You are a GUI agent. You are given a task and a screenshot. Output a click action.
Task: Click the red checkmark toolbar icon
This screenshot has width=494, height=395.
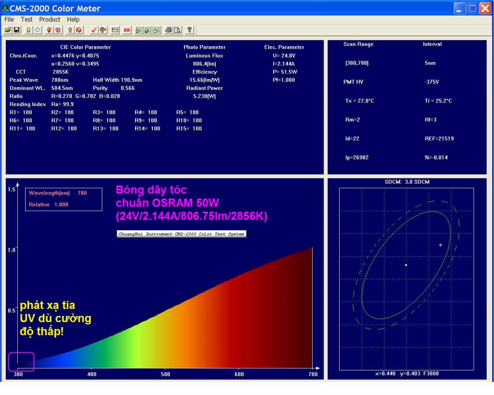click(x=94, y=30)
